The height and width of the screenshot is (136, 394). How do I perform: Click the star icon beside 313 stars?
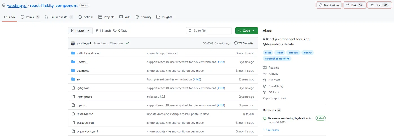[x=265, y=80]
